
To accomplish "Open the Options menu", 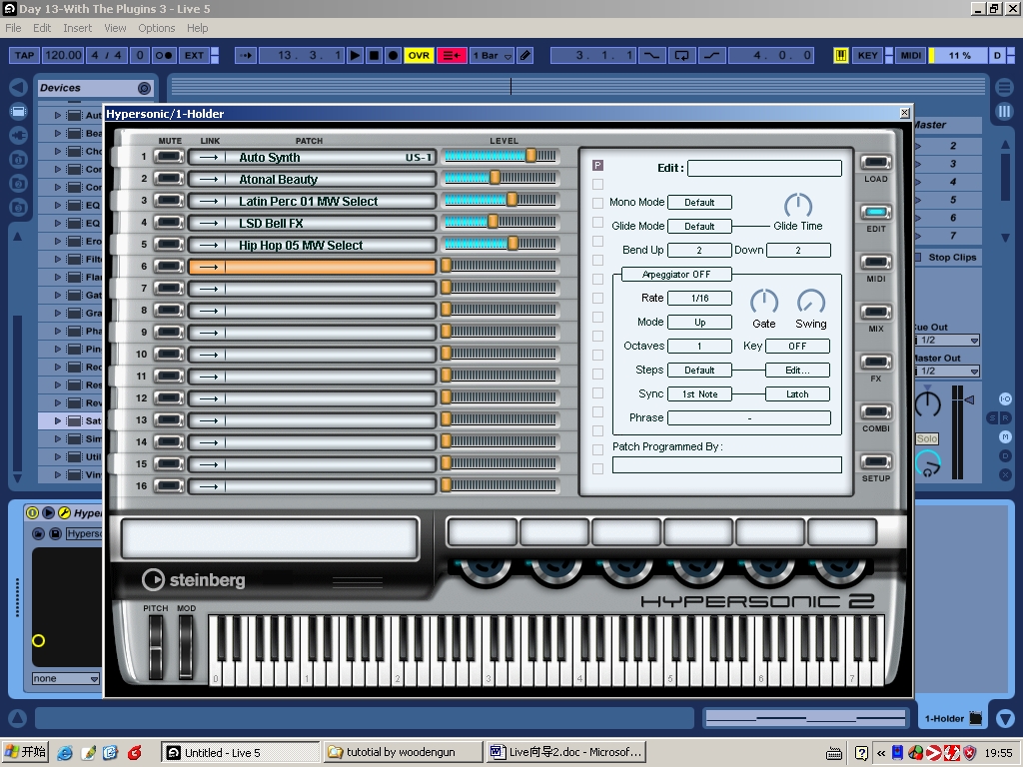I will coord(156,28).
